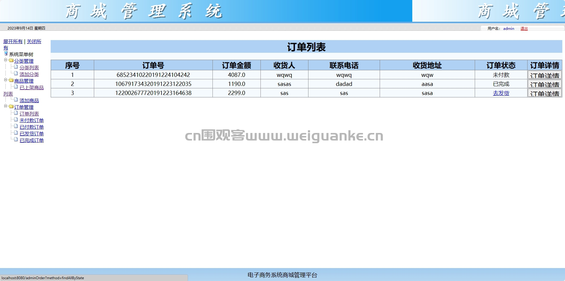Click the phone cell dadad
Viewport: 565px width, 281px height.
(x=344, y=84)
